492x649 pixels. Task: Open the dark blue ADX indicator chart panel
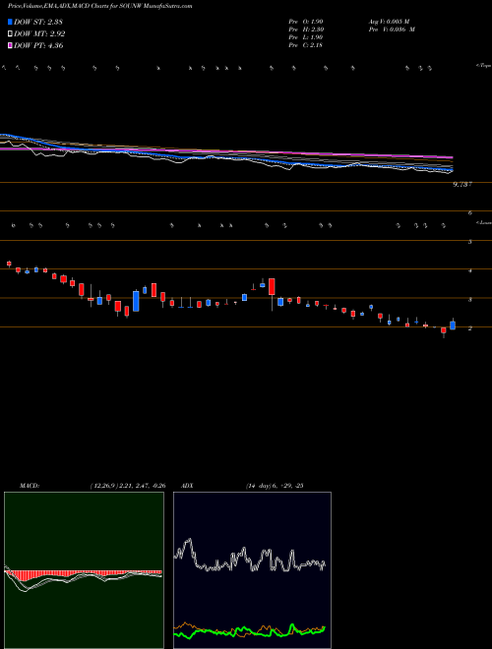(x=252, y=570)
